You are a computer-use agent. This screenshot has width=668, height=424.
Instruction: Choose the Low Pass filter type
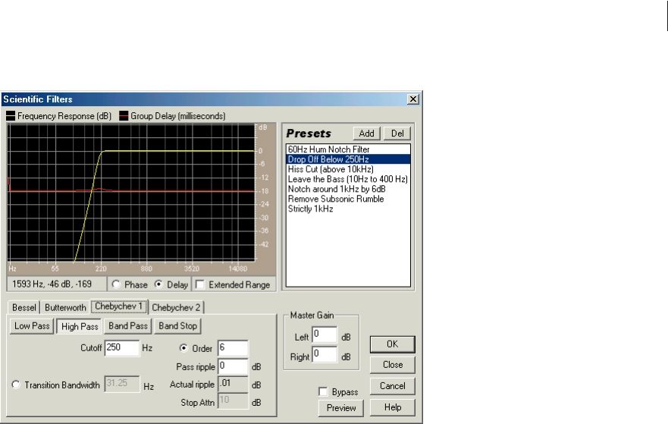(31, 326)
